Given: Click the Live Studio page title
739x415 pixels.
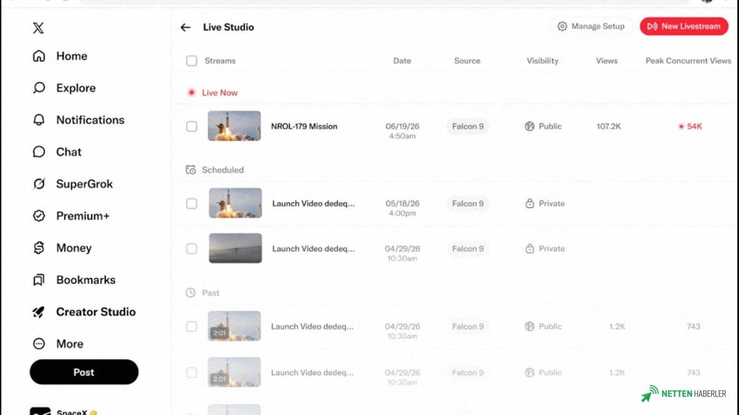Looking at the screenshot, I should (x=228, y=27).
